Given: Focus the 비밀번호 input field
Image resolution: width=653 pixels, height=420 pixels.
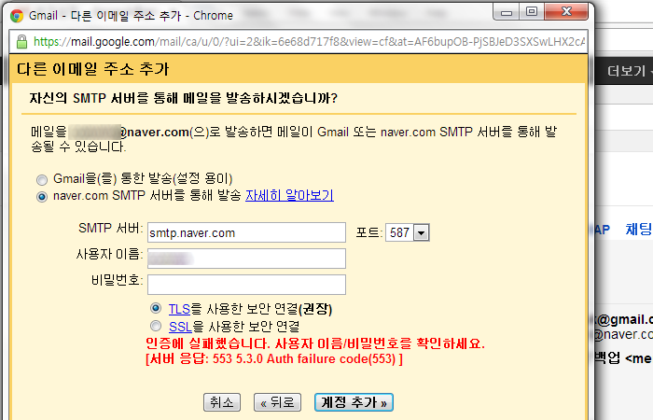Looking at the screenshot, I should pyautogui.click(x=246, y=285).
